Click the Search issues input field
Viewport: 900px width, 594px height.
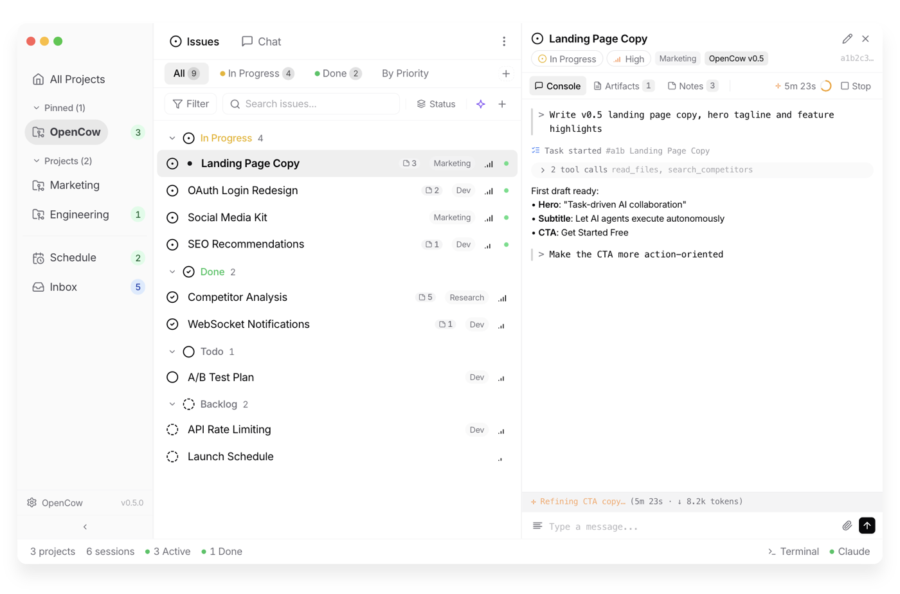pos(311,104)
